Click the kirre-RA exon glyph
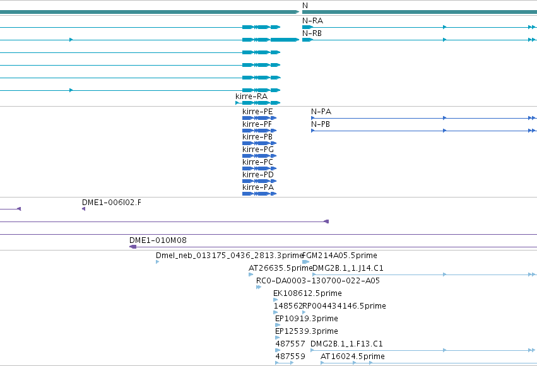 pyautogui.click(x=258, y=103)
